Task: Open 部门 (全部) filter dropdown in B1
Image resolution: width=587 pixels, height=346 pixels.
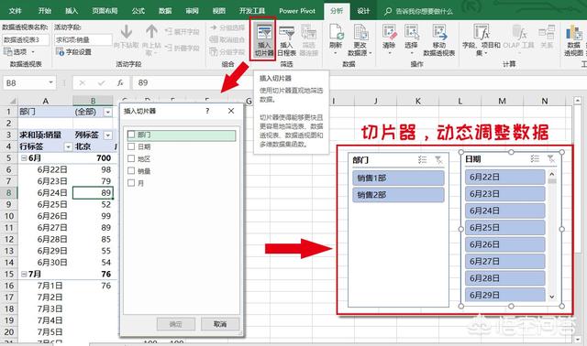Action: pos(108,112)
